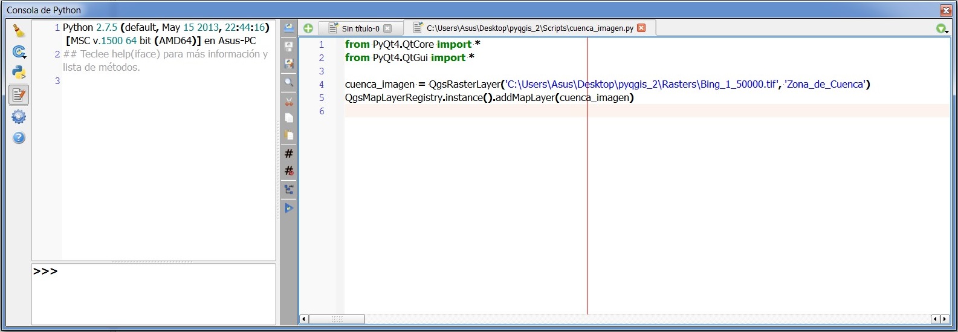Click the Paste icon in editor toolbar
The height and width of the screenshot is (332, 958).
(289, 135)
